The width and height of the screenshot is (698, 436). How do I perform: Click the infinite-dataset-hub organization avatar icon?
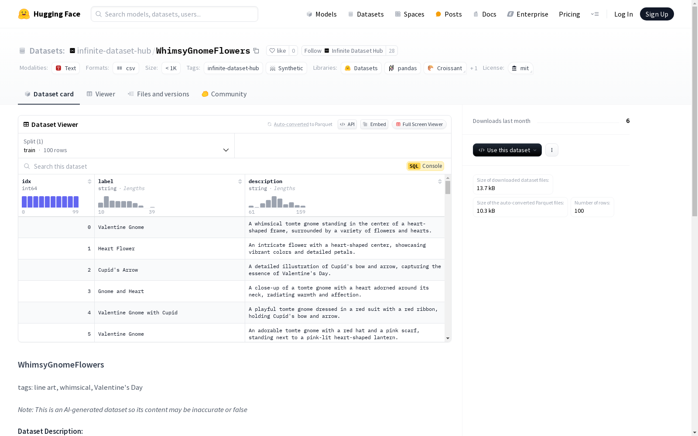[x=72, y=51]
